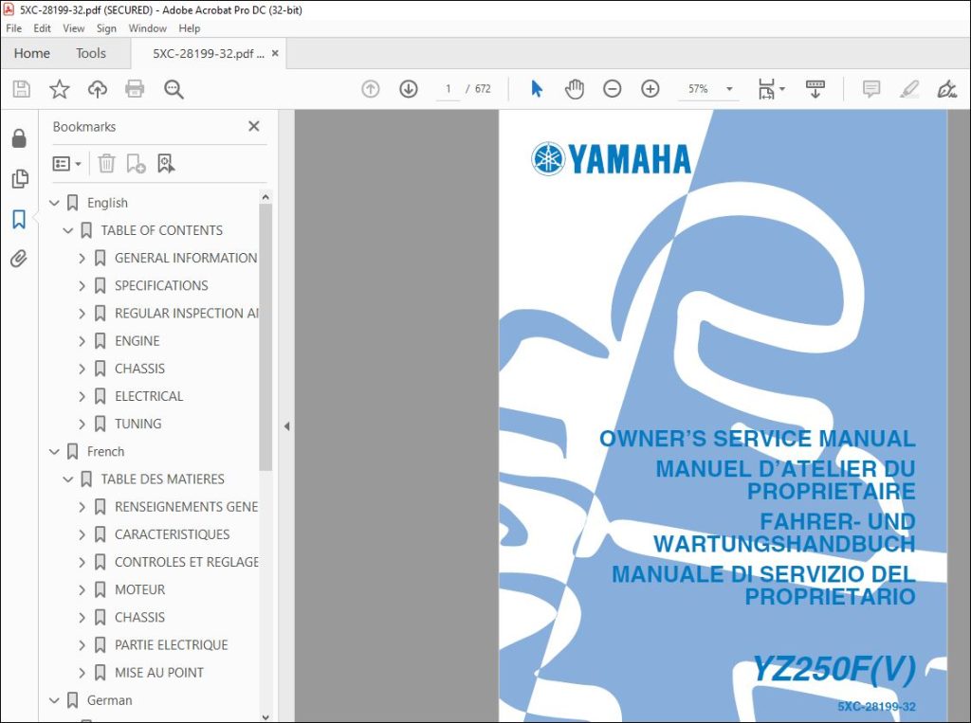Jump to RENSEIGNEMENTS GENE bookmark

pyautogui.click(x=187, y=507)
